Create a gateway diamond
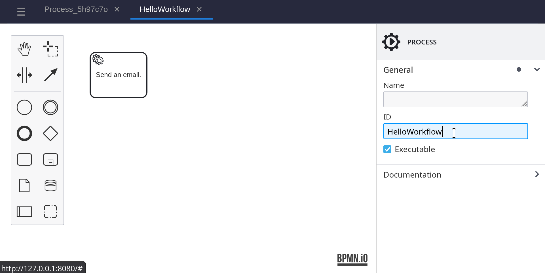545x273 pixels. 50,133
